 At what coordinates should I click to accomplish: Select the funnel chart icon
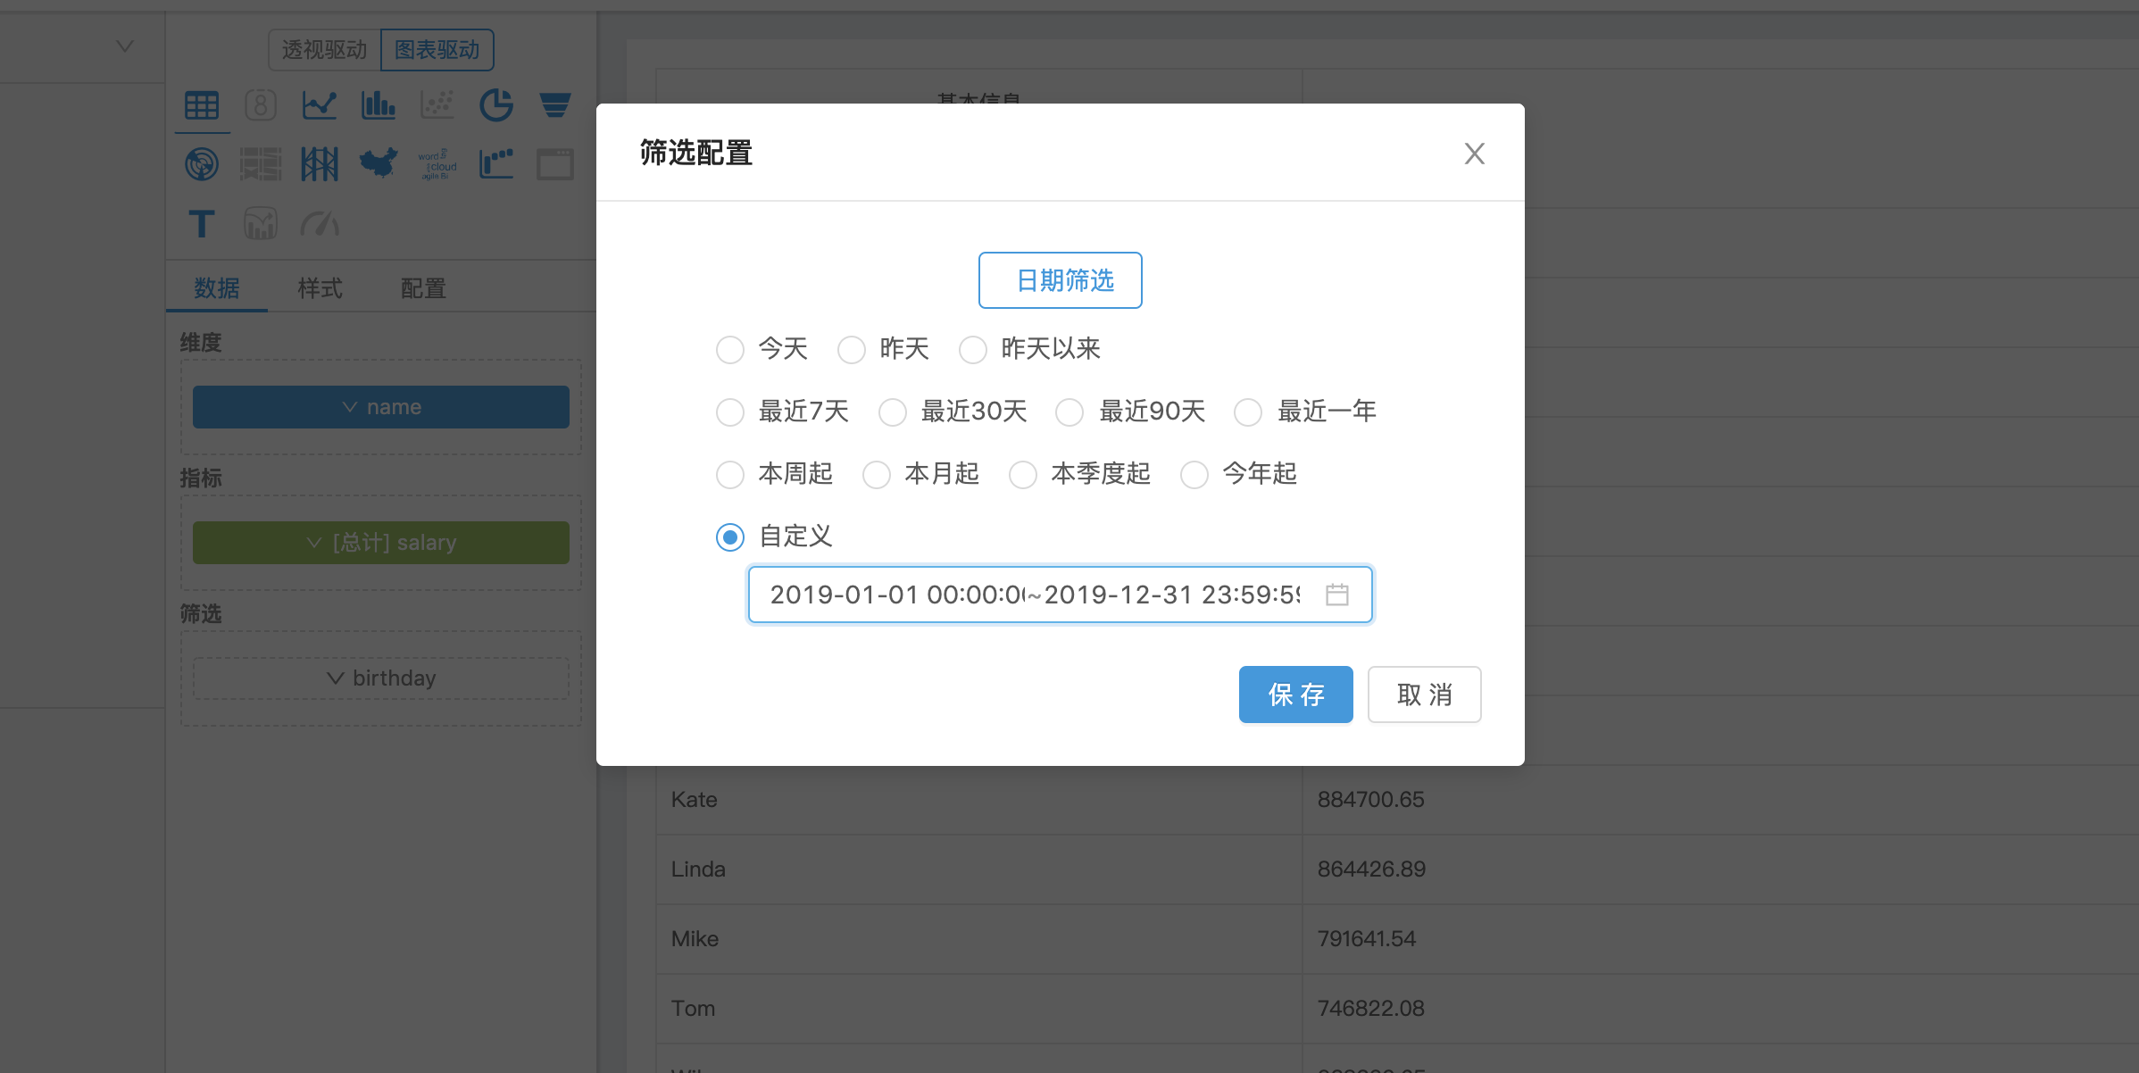coord(554,105)
